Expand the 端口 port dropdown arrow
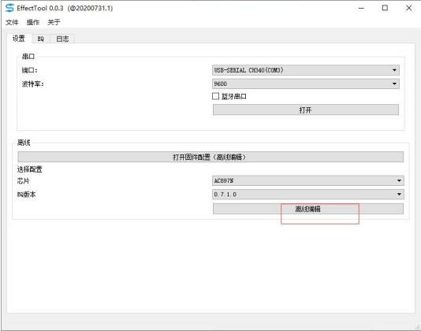This screenshot has height=331, width=421. point(394,70)
